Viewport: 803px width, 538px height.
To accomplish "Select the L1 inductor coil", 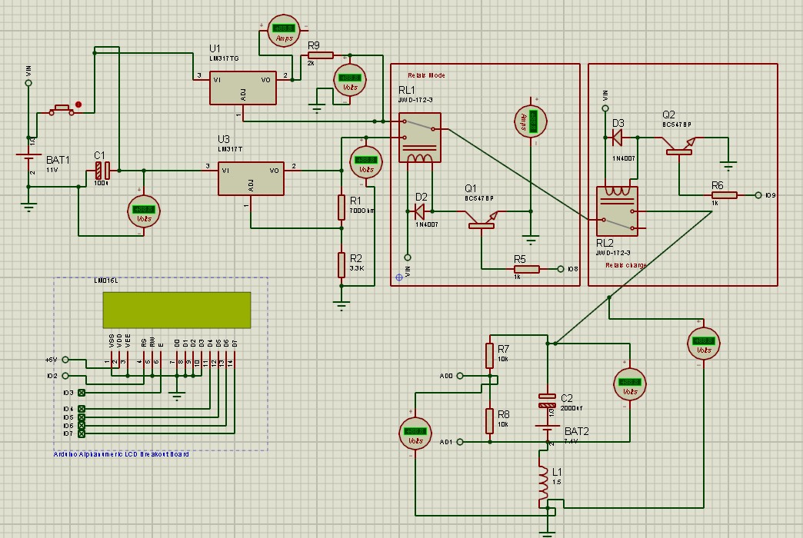I will [x=543, y=483].
